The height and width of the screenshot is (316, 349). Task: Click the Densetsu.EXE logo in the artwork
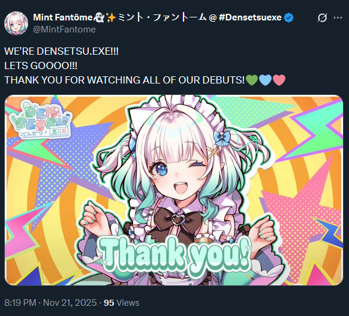[41, 120]
